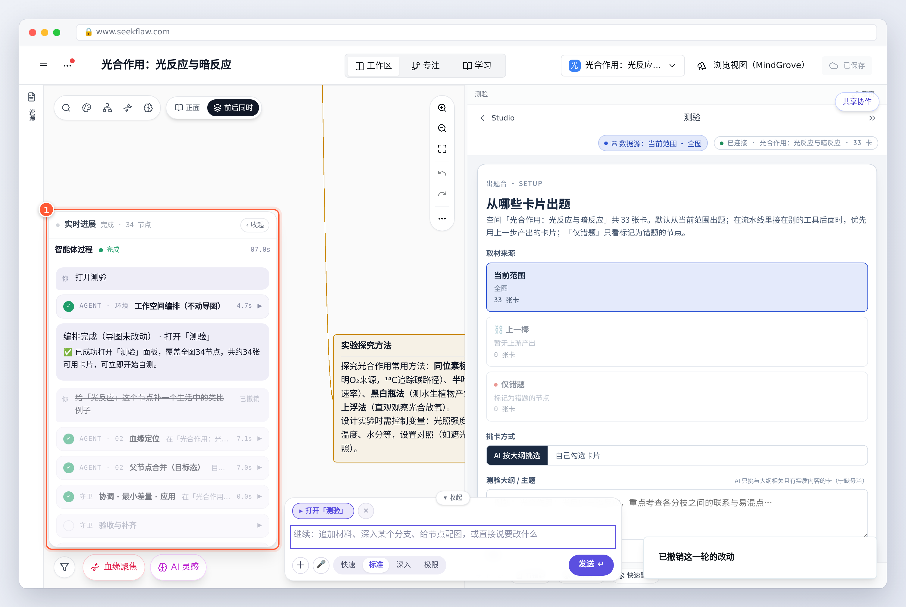
Task: Choose 自己勾选卡片 mode
Action: coord(577,455)
